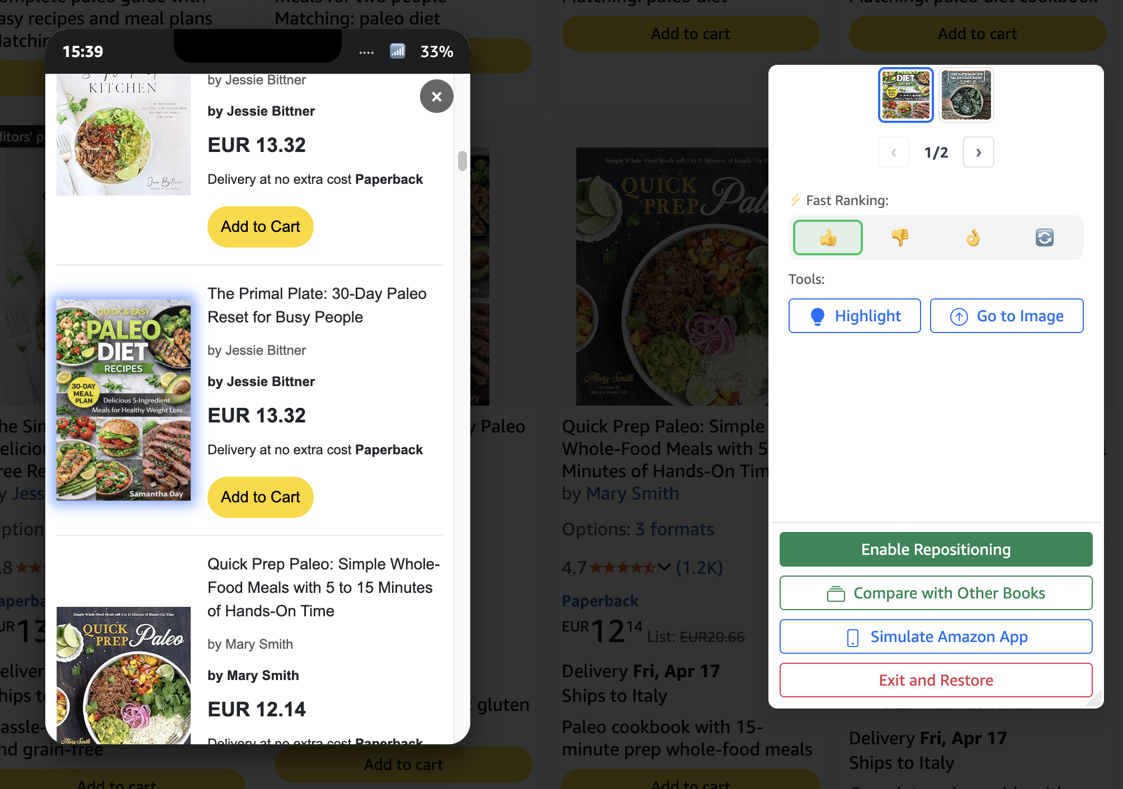Go to the previous image page arrow

893,153
